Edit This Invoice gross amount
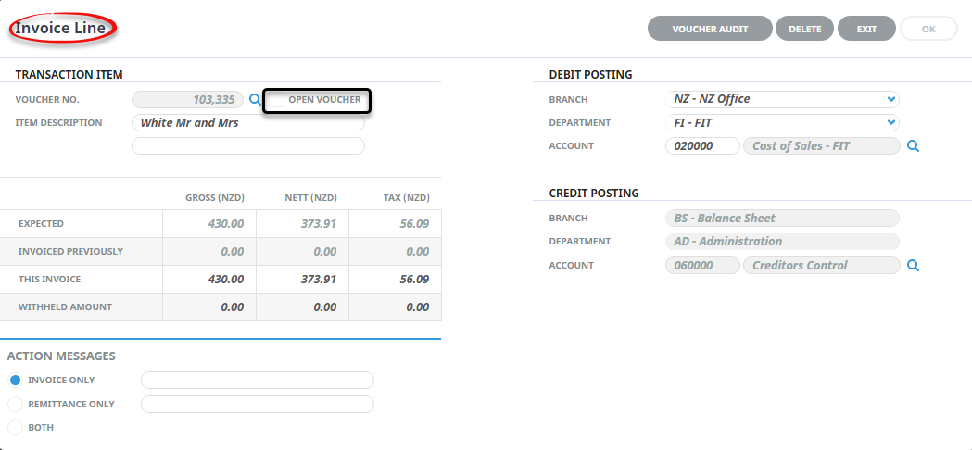 pyautogui.click(x=209, y=280)
